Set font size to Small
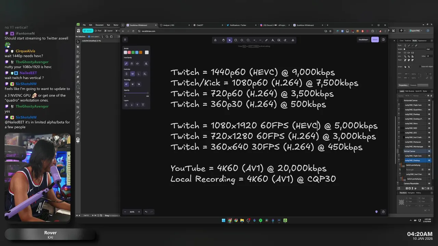 click(x=126, y=74)
